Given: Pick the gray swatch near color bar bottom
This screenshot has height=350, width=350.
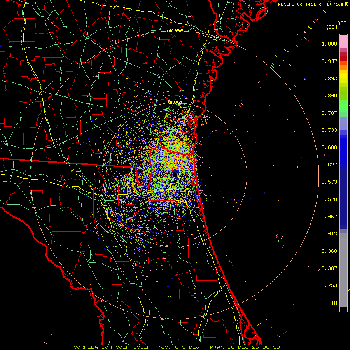Looking at the screenshot, I should 343,270.
